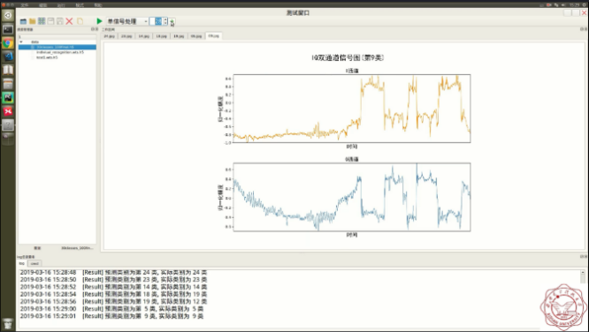Collapse the data folder tree node

(21, 41)
